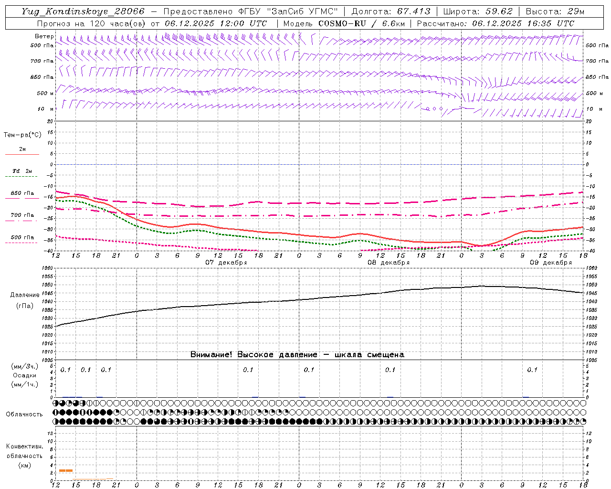
Task: Click the Рассчитано: 06.12.2025 16:35 UTC text
Action: click(495, 23)
